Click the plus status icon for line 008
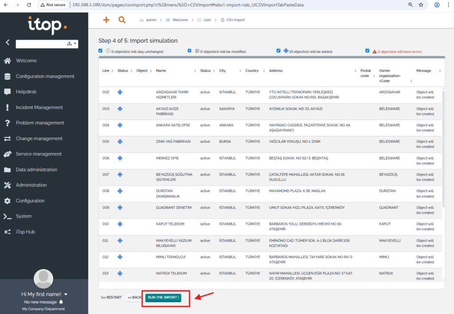 pyautogui.click(x=120, y=191)
